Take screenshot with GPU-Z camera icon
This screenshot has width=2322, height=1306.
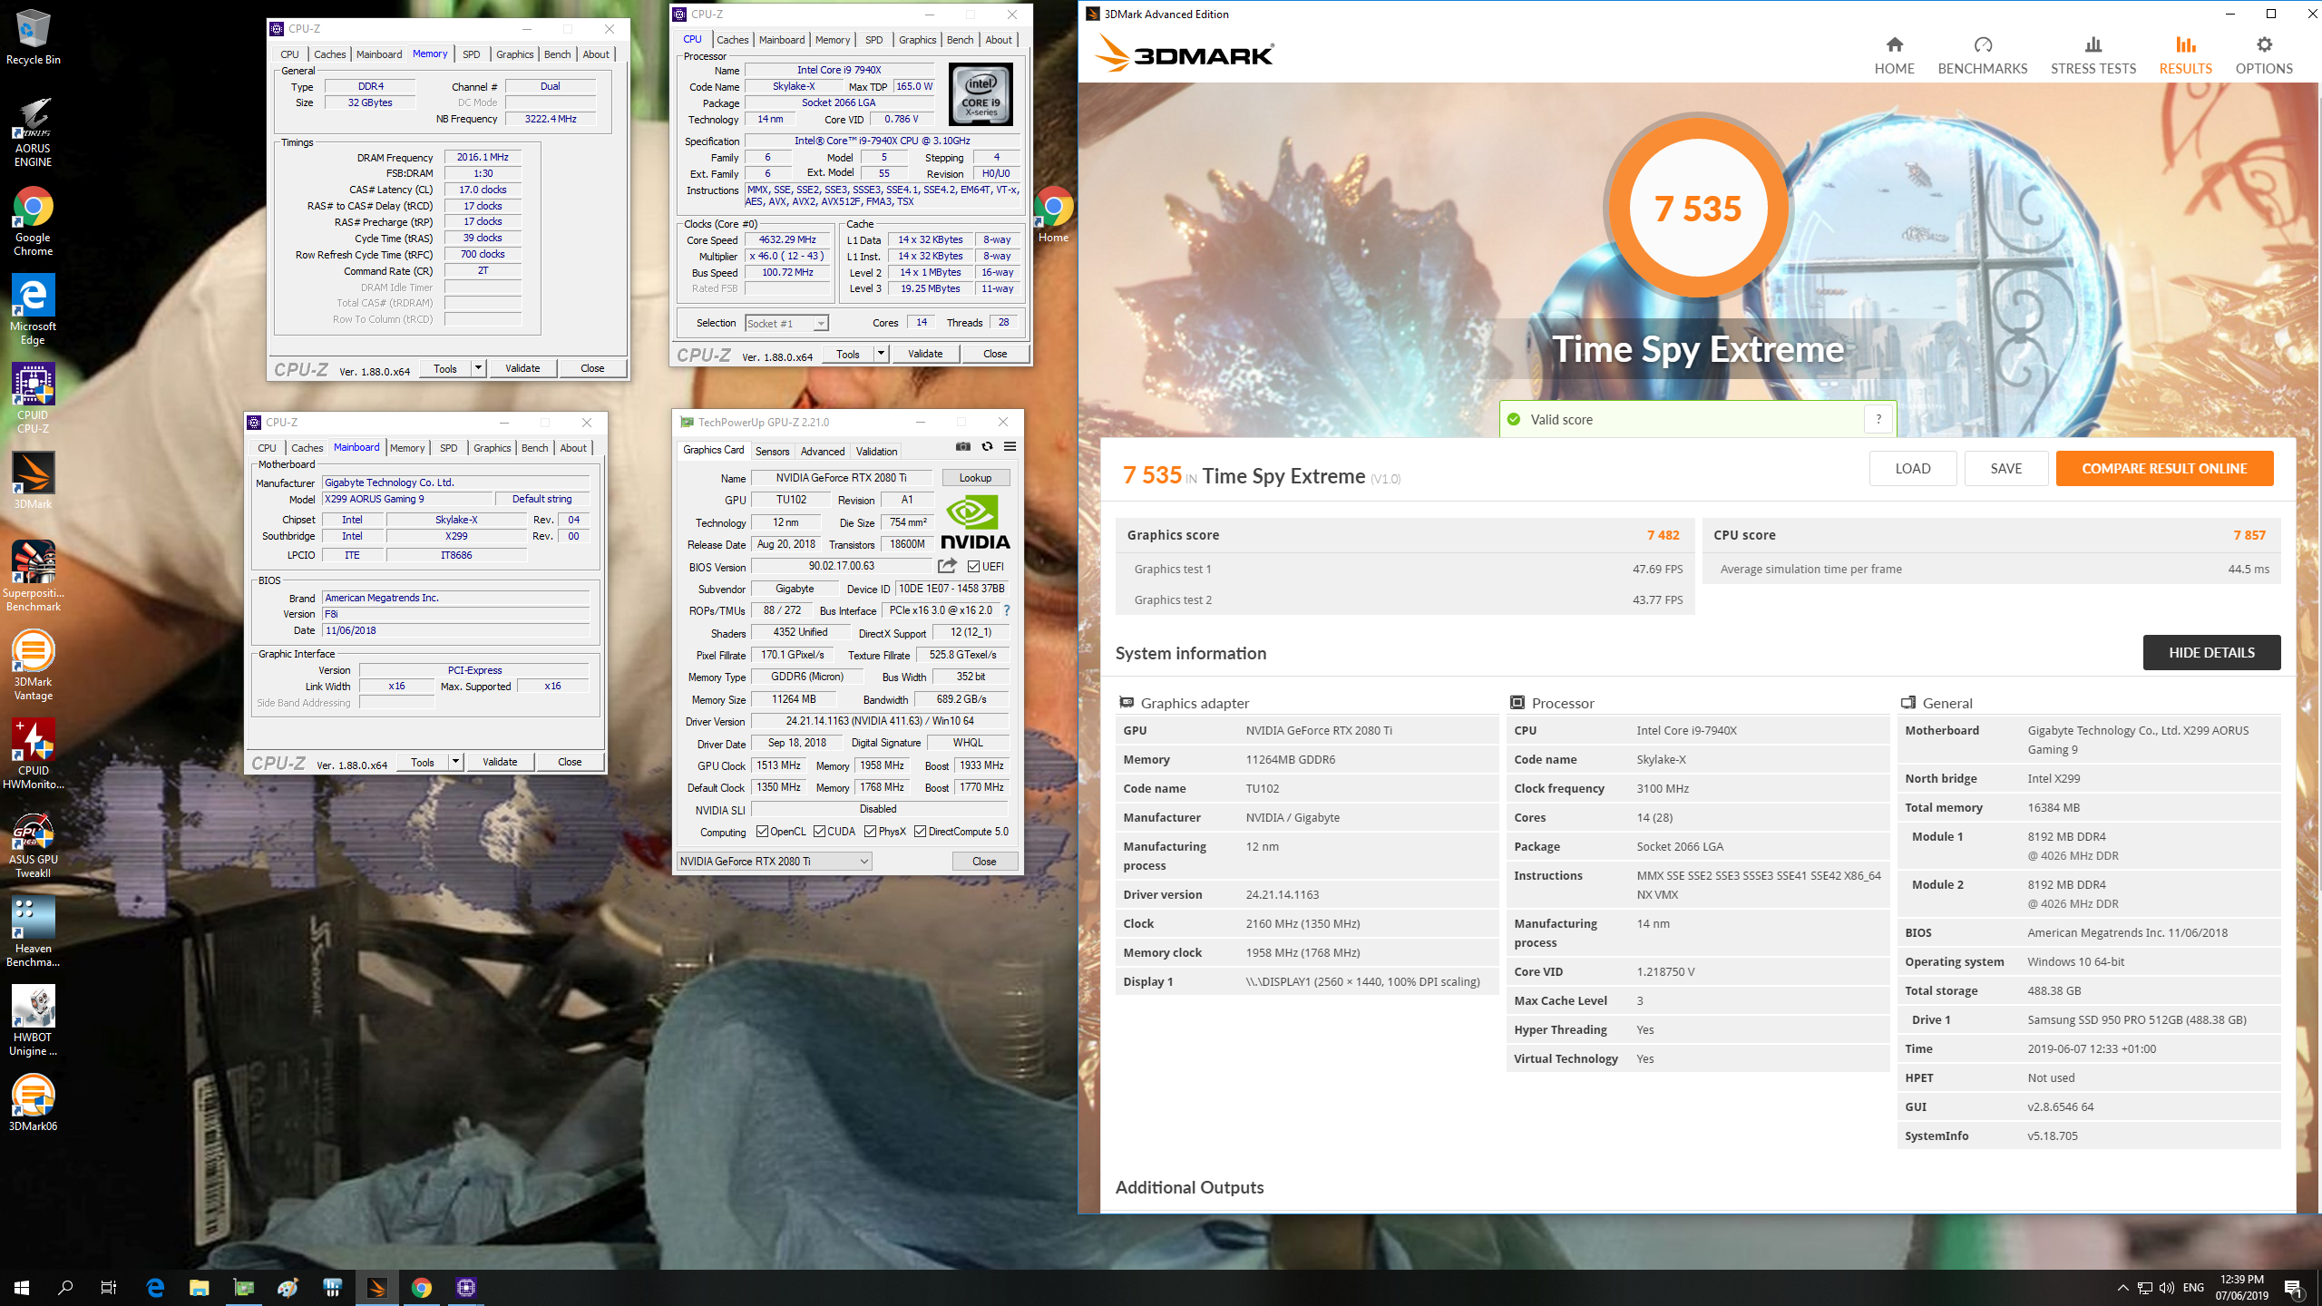point(963,447)
